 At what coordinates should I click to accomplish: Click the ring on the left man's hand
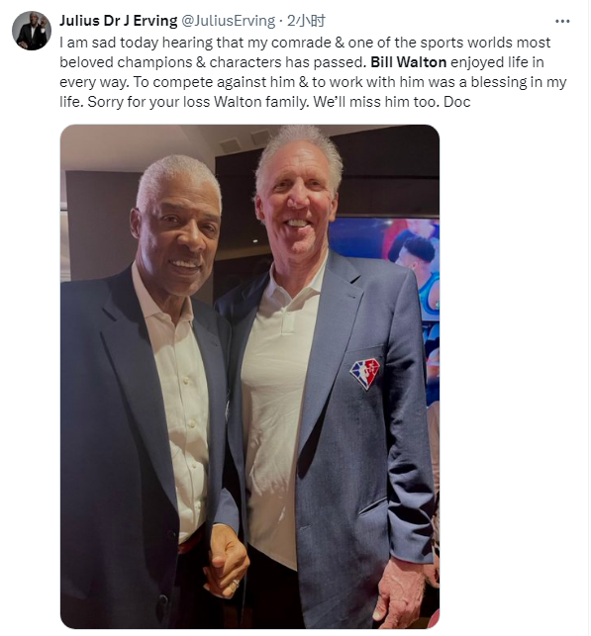click(x=235, y=585)
